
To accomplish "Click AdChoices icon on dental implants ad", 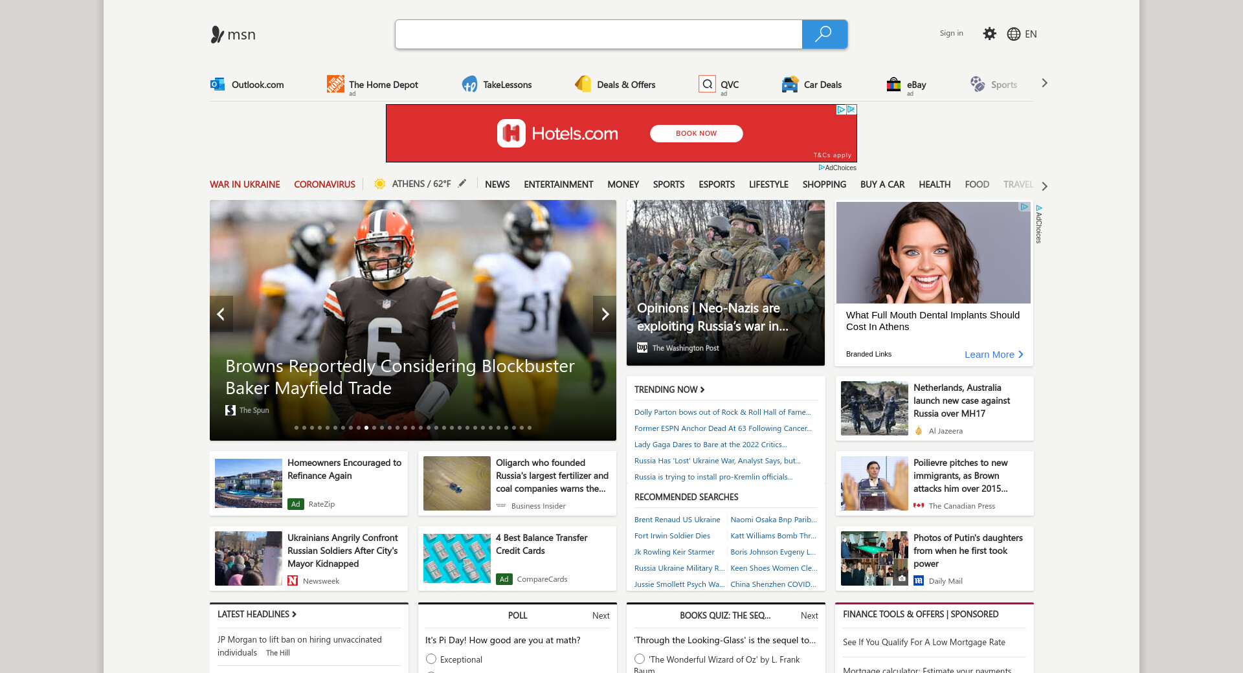I will (x=1024, y=207).
